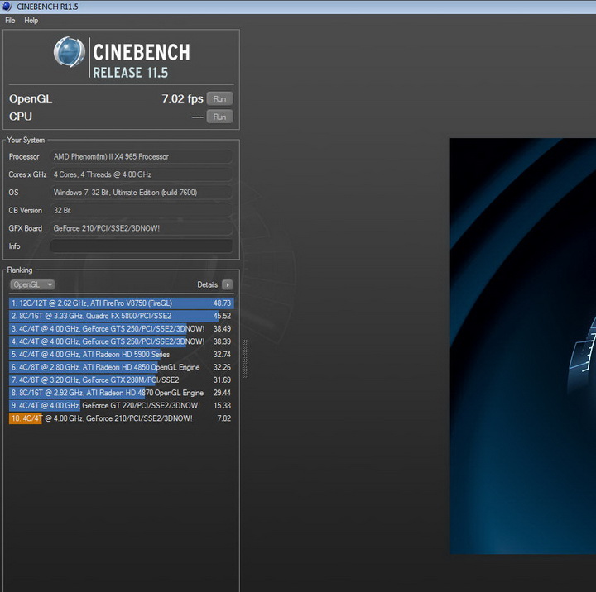Click the CB Version 32 Bit field

141,210
